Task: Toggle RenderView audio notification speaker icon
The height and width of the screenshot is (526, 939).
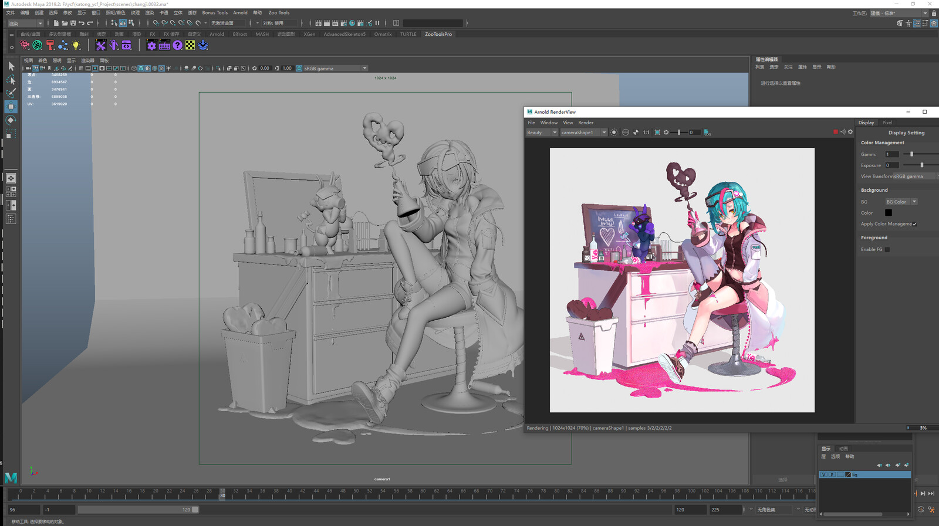Action: 843,132
